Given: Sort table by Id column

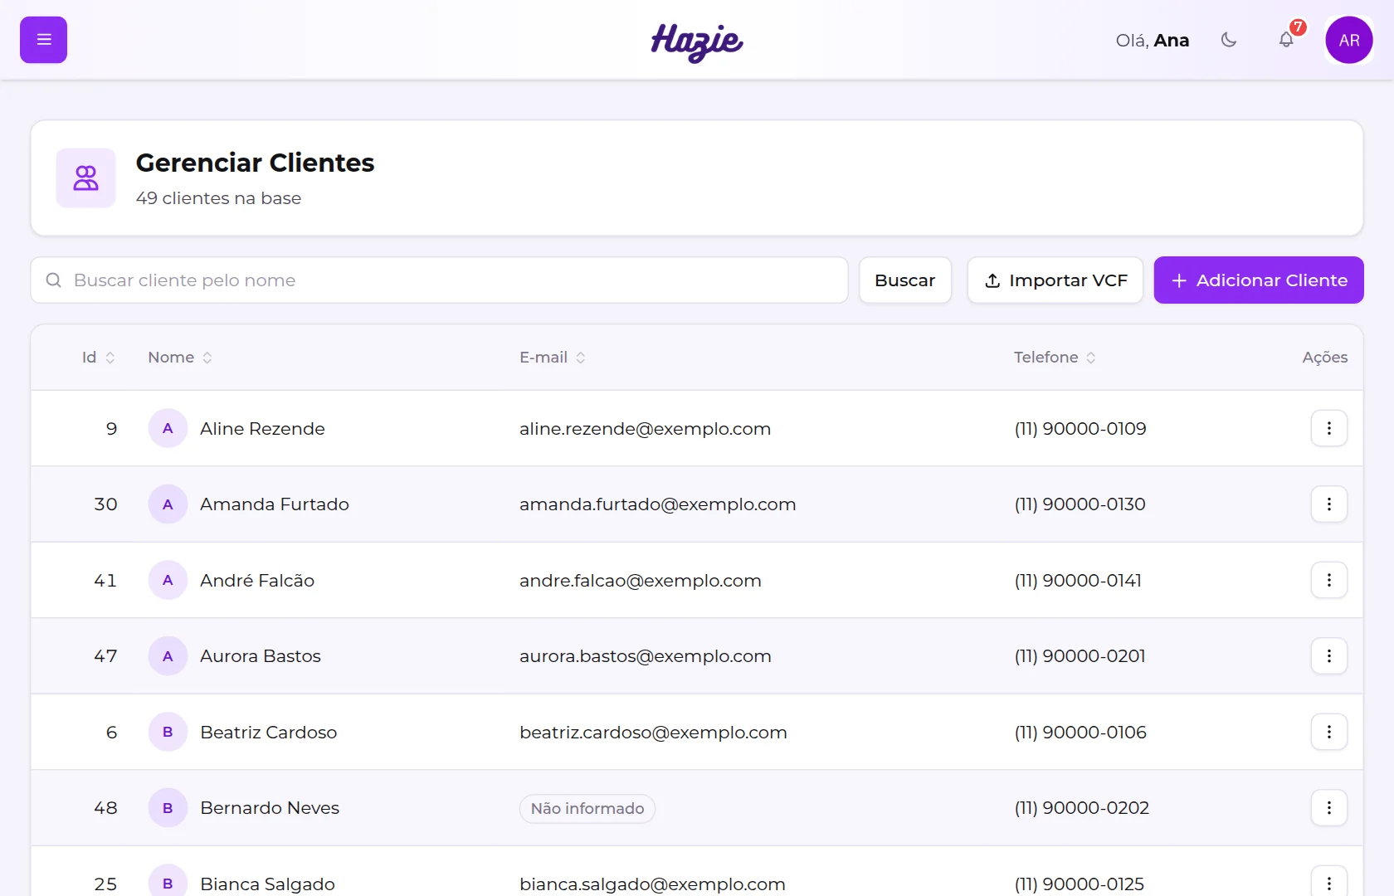Looking at the screenshot, I should click(x=99, y=358).
